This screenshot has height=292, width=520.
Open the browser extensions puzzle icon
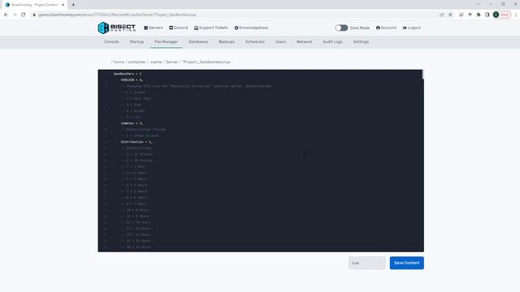point(479,15)
